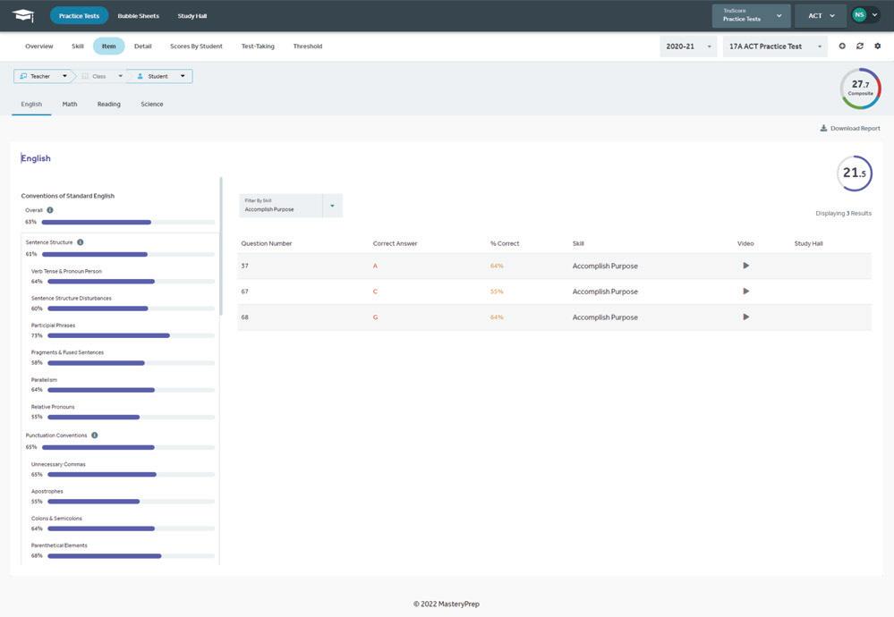Select the Apostrophes skill

tap(47, 491)
